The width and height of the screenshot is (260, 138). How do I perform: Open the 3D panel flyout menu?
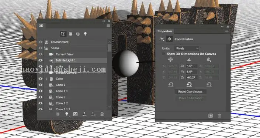click(108, 26)
